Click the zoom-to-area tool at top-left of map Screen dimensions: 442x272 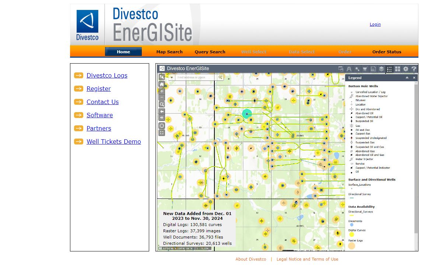pyautogui.click(x=162, y=77)
